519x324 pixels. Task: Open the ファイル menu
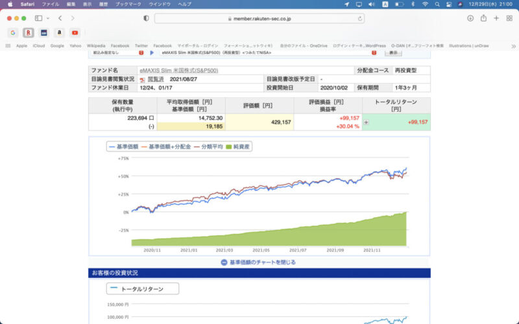coord(51,5)
